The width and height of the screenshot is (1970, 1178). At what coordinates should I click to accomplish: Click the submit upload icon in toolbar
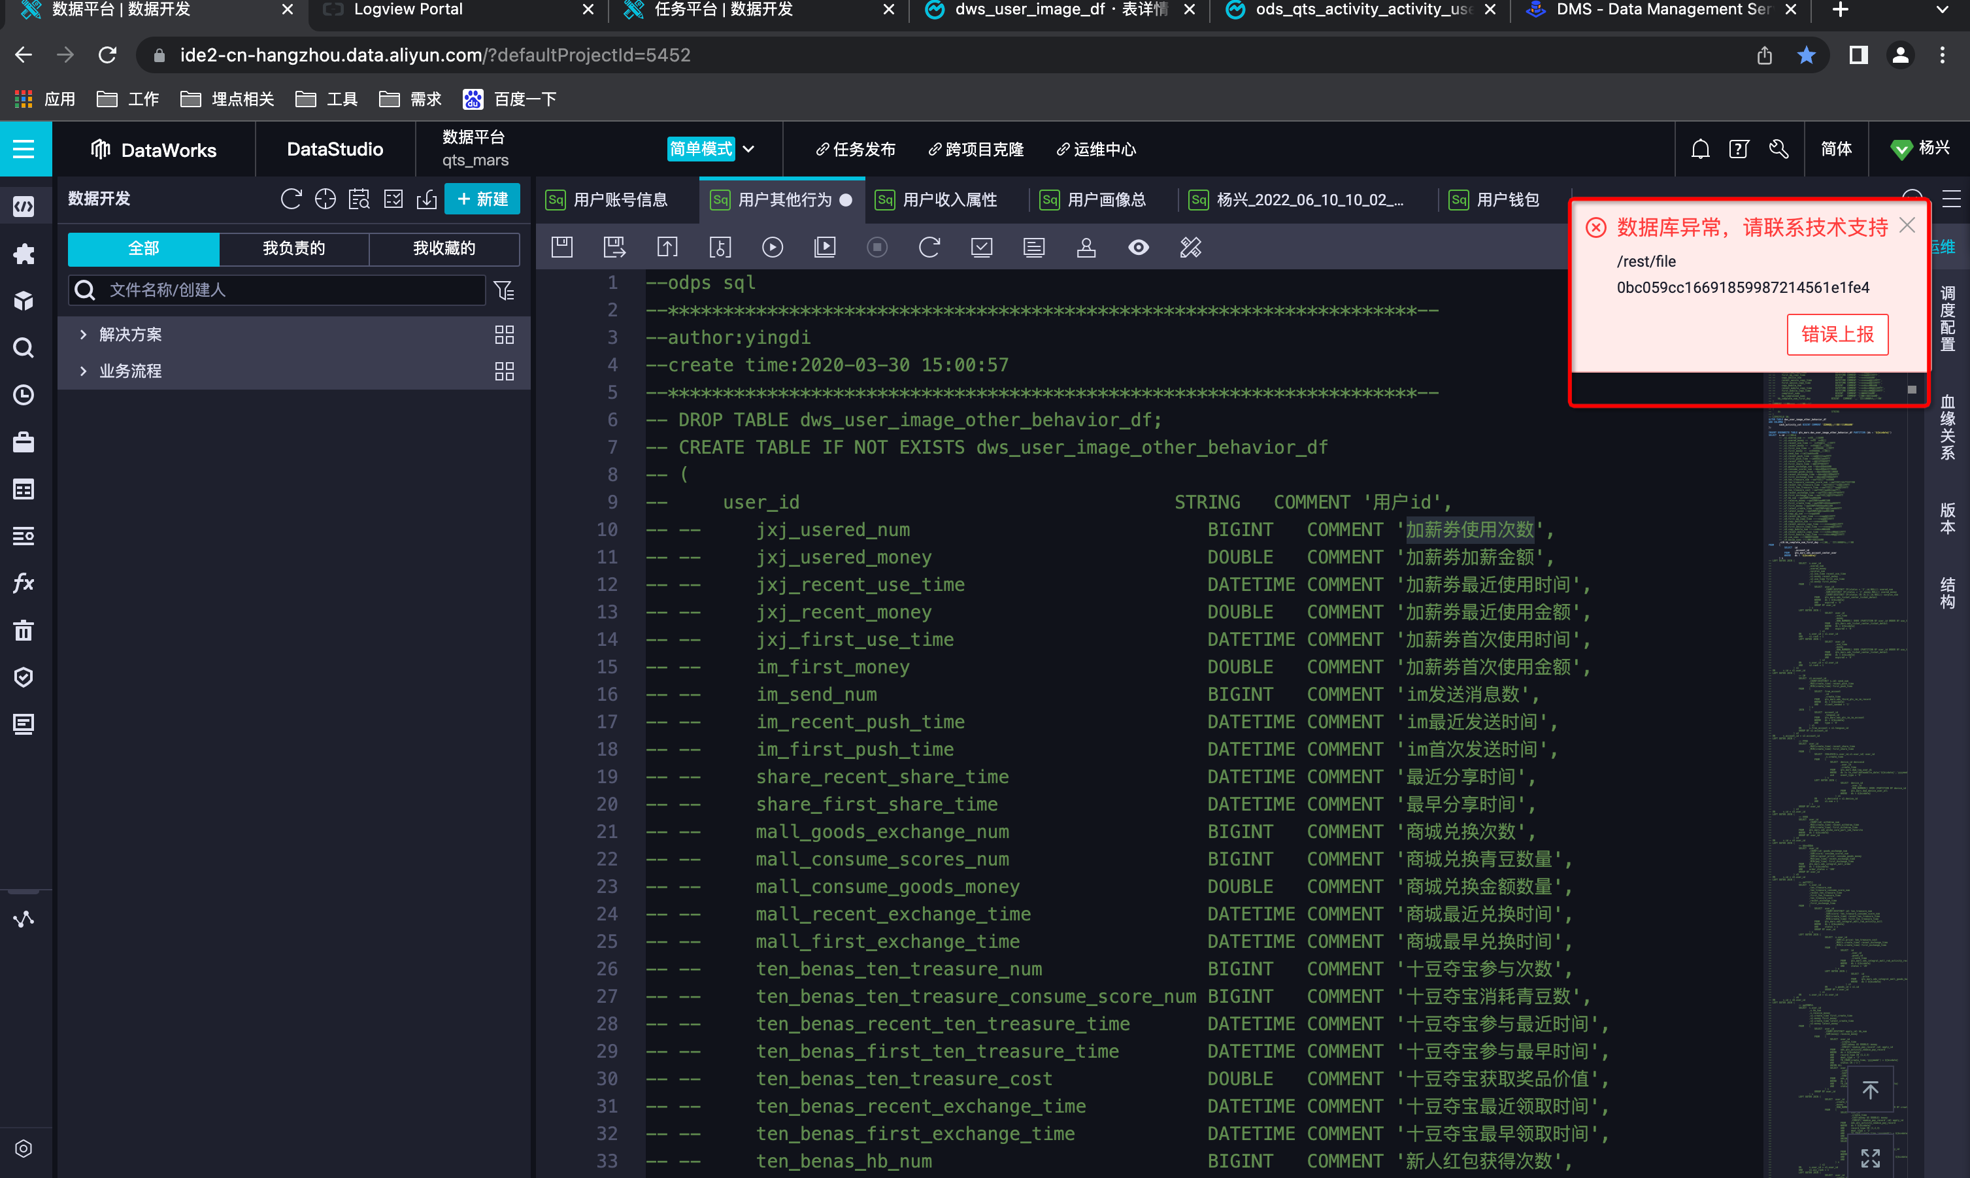pos(667,248)
